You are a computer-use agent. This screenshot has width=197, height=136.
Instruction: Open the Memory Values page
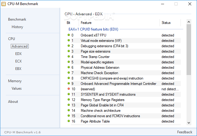tap(16, 88)
